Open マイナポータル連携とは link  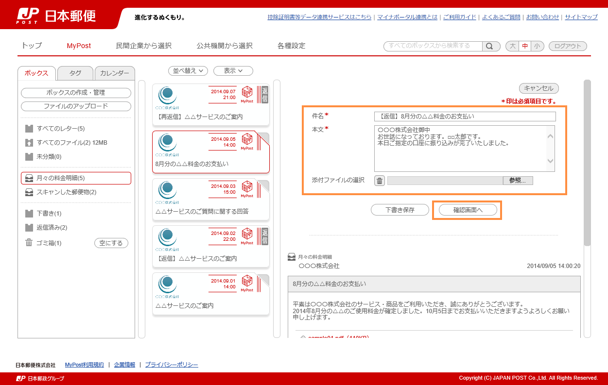(407, 17)
